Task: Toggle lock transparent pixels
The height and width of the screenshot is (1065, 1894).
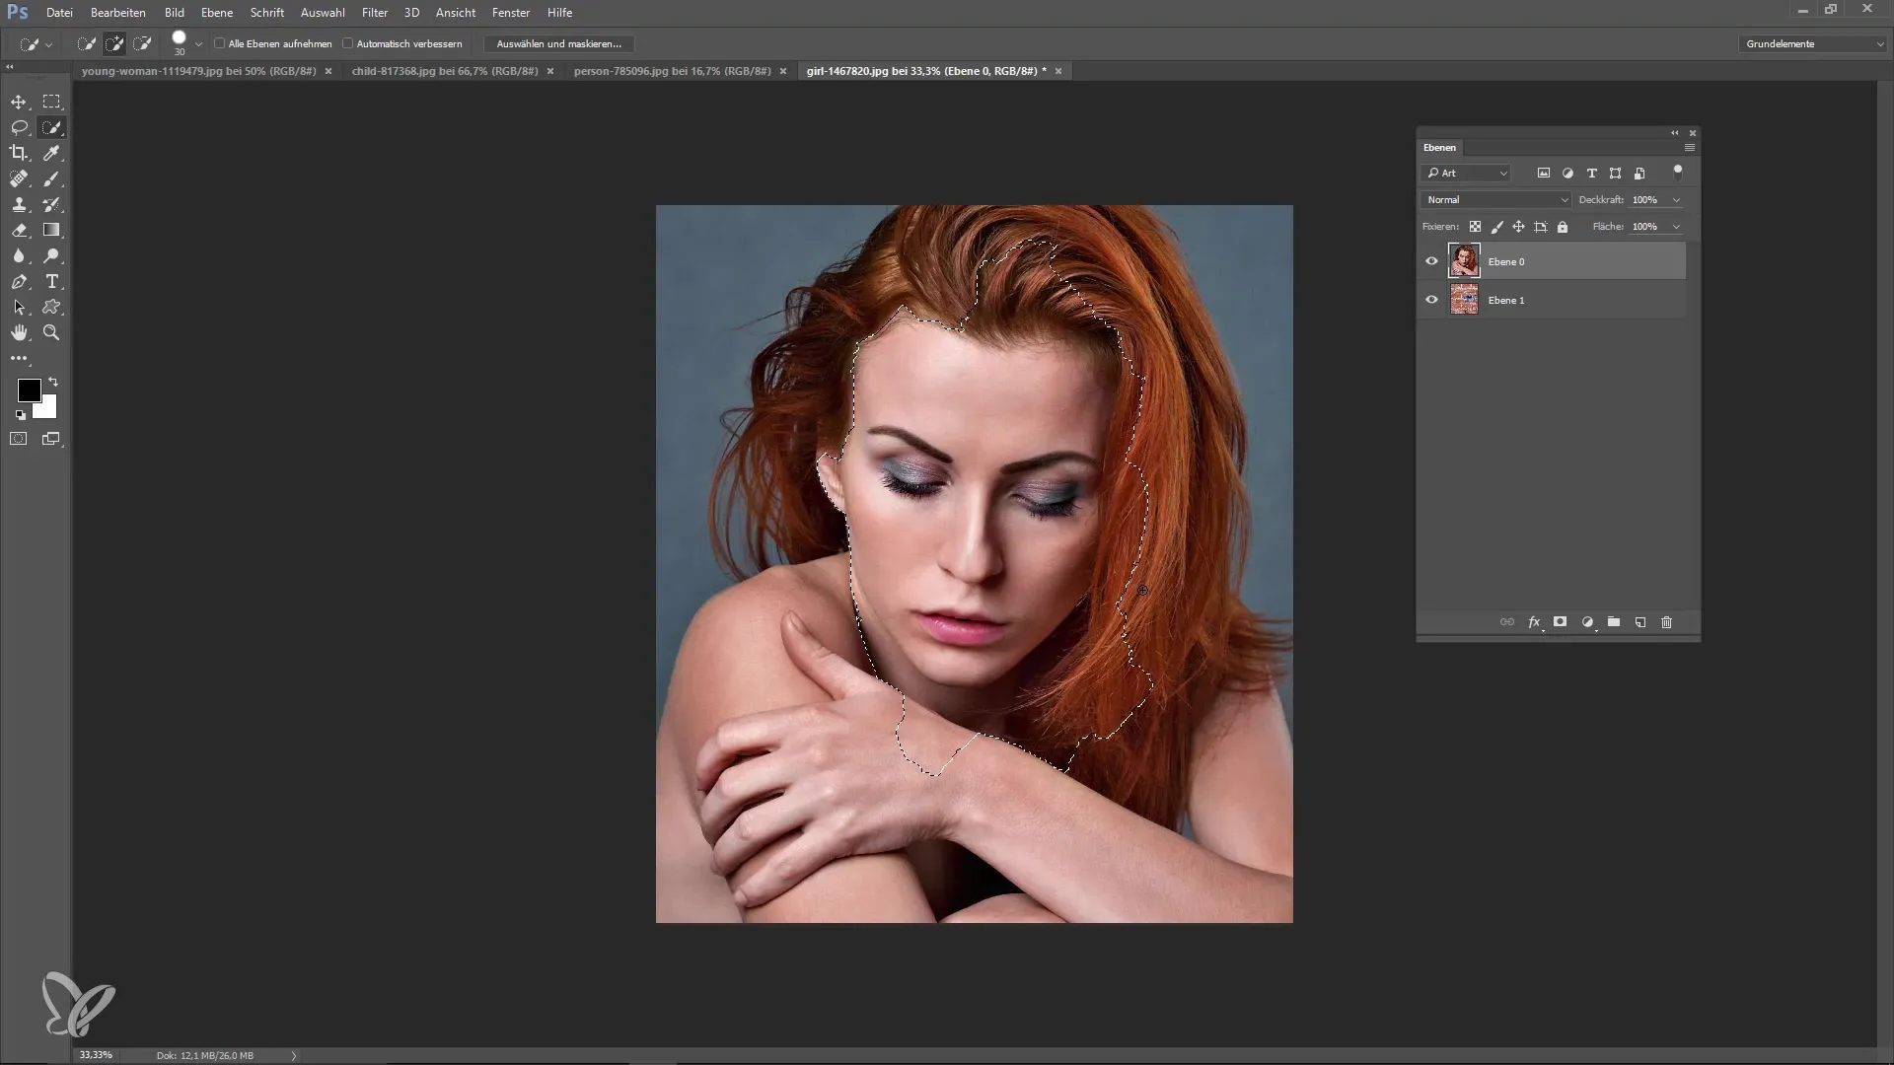Action: point(1475,227)
